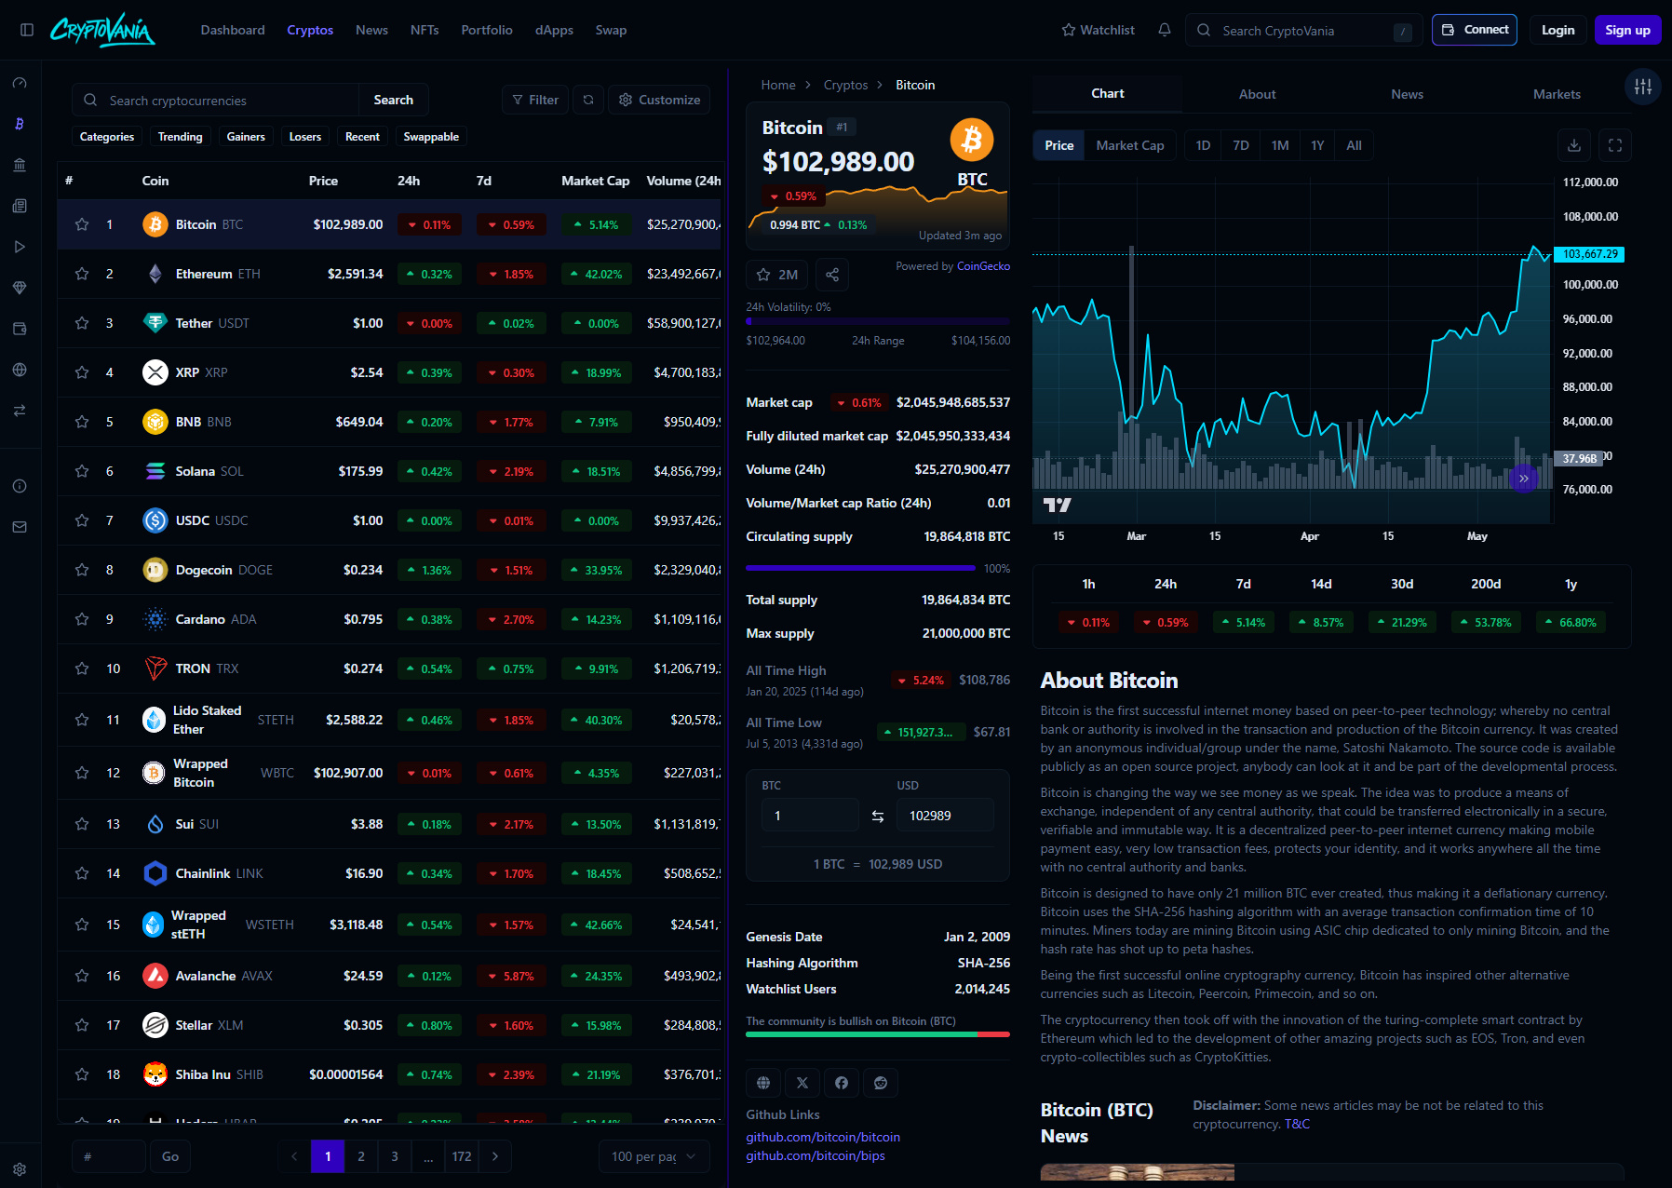Image resolution: width=1672 pixels, height=1188 pixels.
Task: Open the 100 per page dropdown
Action: (654, 1156)
